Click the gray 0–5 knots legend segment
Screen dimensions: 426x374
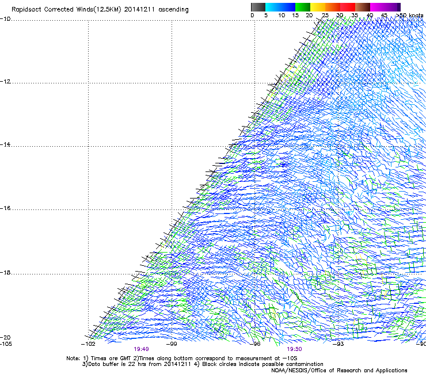(258, 7)
